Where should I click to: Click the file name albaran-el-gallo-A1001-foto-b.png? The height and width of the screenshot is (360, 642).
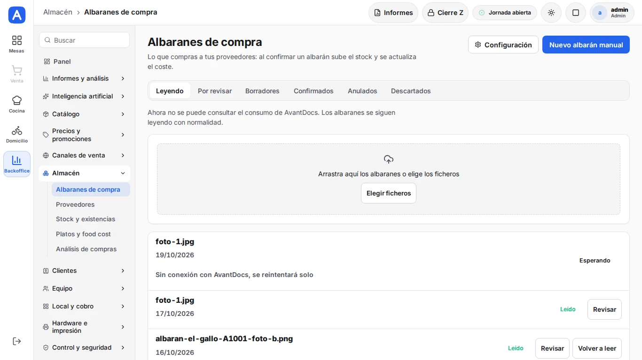pos(224,338)
